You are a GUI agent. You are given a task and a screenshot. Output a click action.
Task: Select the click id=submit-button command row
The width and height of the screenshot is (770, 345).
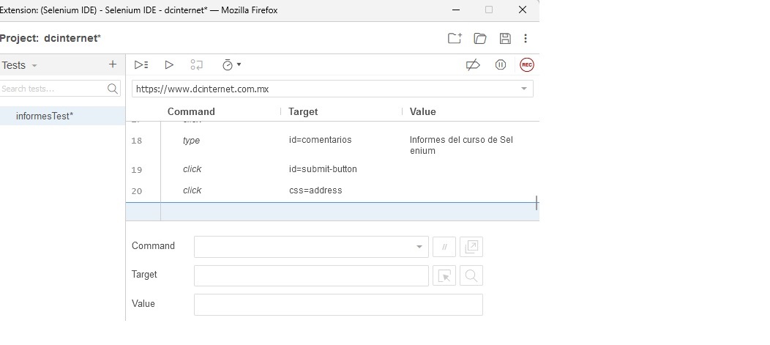coord(322,169)
